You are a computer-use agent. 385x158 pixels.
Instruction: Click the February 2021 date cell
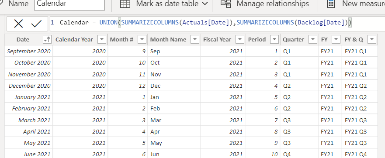pyautogui.click(x=29, y=108)
